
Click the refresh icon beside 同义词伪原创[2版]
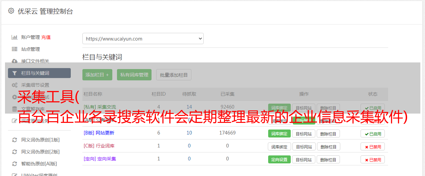pyautogui.click(x=15, y=152)
